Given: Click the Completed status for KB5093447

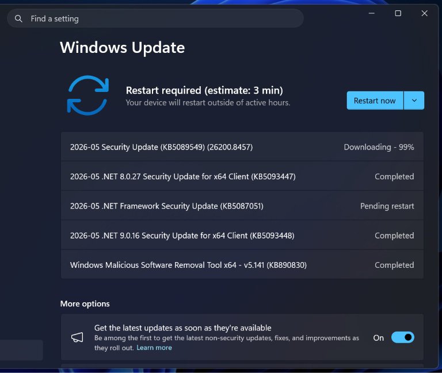Looking at the screenshot, I should click(394, 176).
